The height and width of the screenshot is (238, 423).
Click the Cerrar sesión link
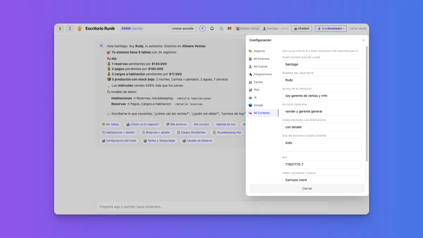358,29
